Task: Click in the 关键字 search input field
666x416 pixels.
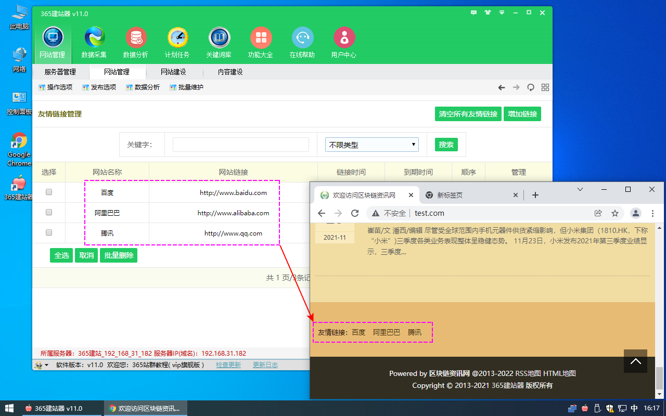Action: pos(241,145)
